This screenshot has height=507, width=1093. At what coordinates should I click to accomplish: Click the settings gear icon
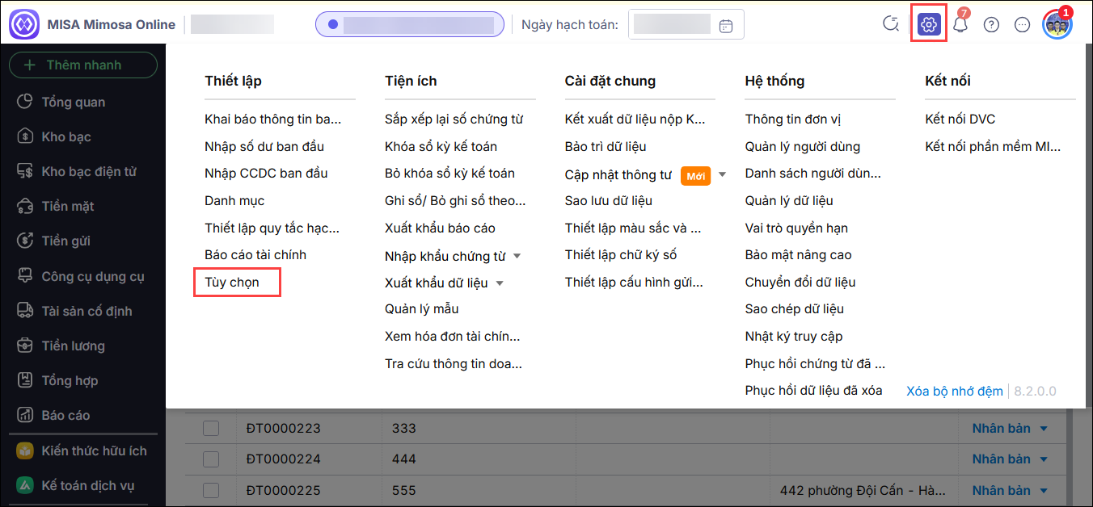(x=928, y=24)
